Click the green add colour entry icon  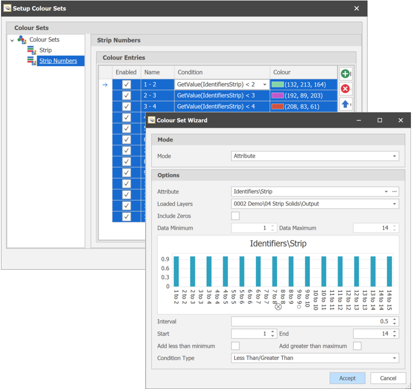click(x=345, y=73)
